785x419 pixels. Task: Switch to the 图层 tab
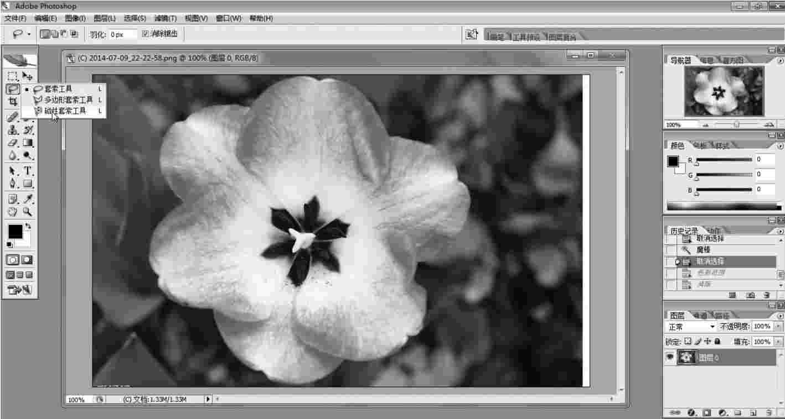click(x=678, y=316)
